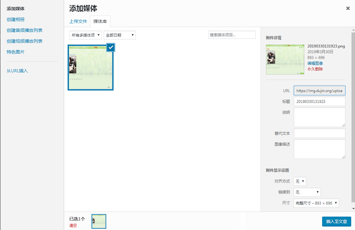Open 创建音频播放列表 in the sidebar
Viewport: 355px width, 230px height.
click(25, 30)
